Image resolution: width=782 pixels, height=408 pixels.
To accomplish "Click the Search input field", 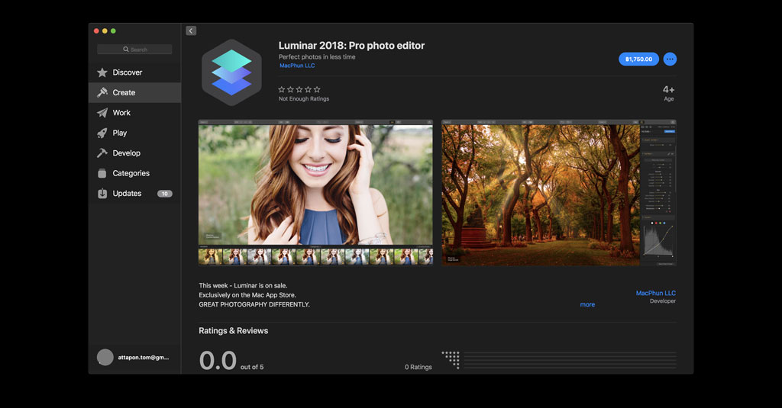I will (134, 50).
